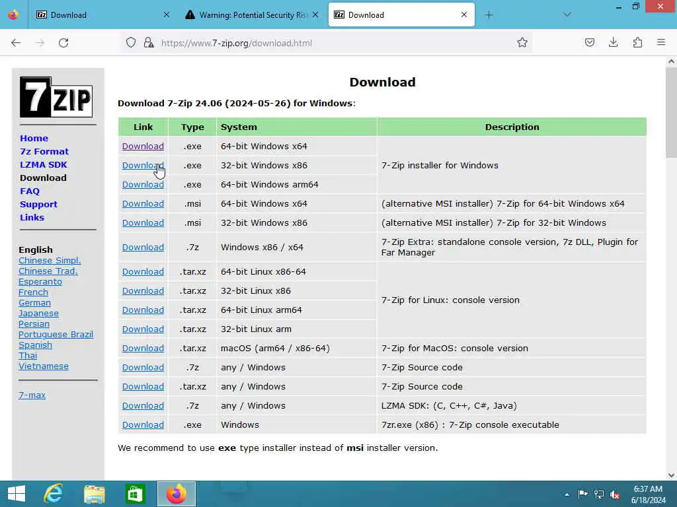The width and height of the screenshot is (677, 507).
Task: Open the network tray icon
Action: tap(598, 494)
